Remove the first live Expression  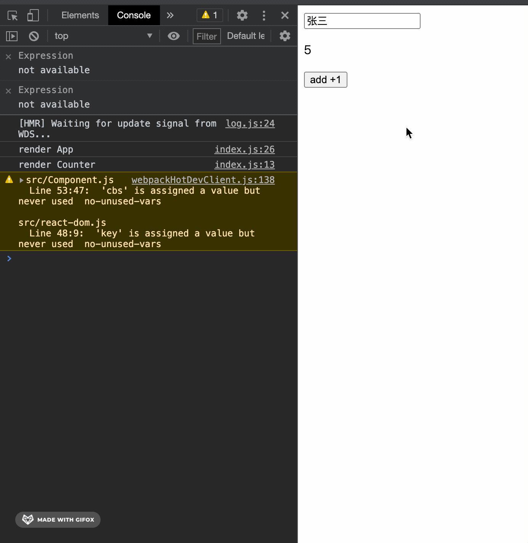point(8,57)
